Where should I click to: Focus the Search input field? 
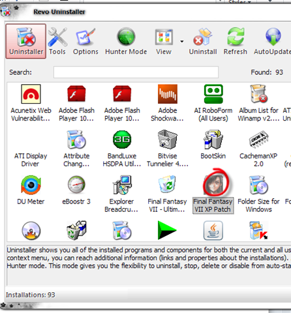(136, 72)
